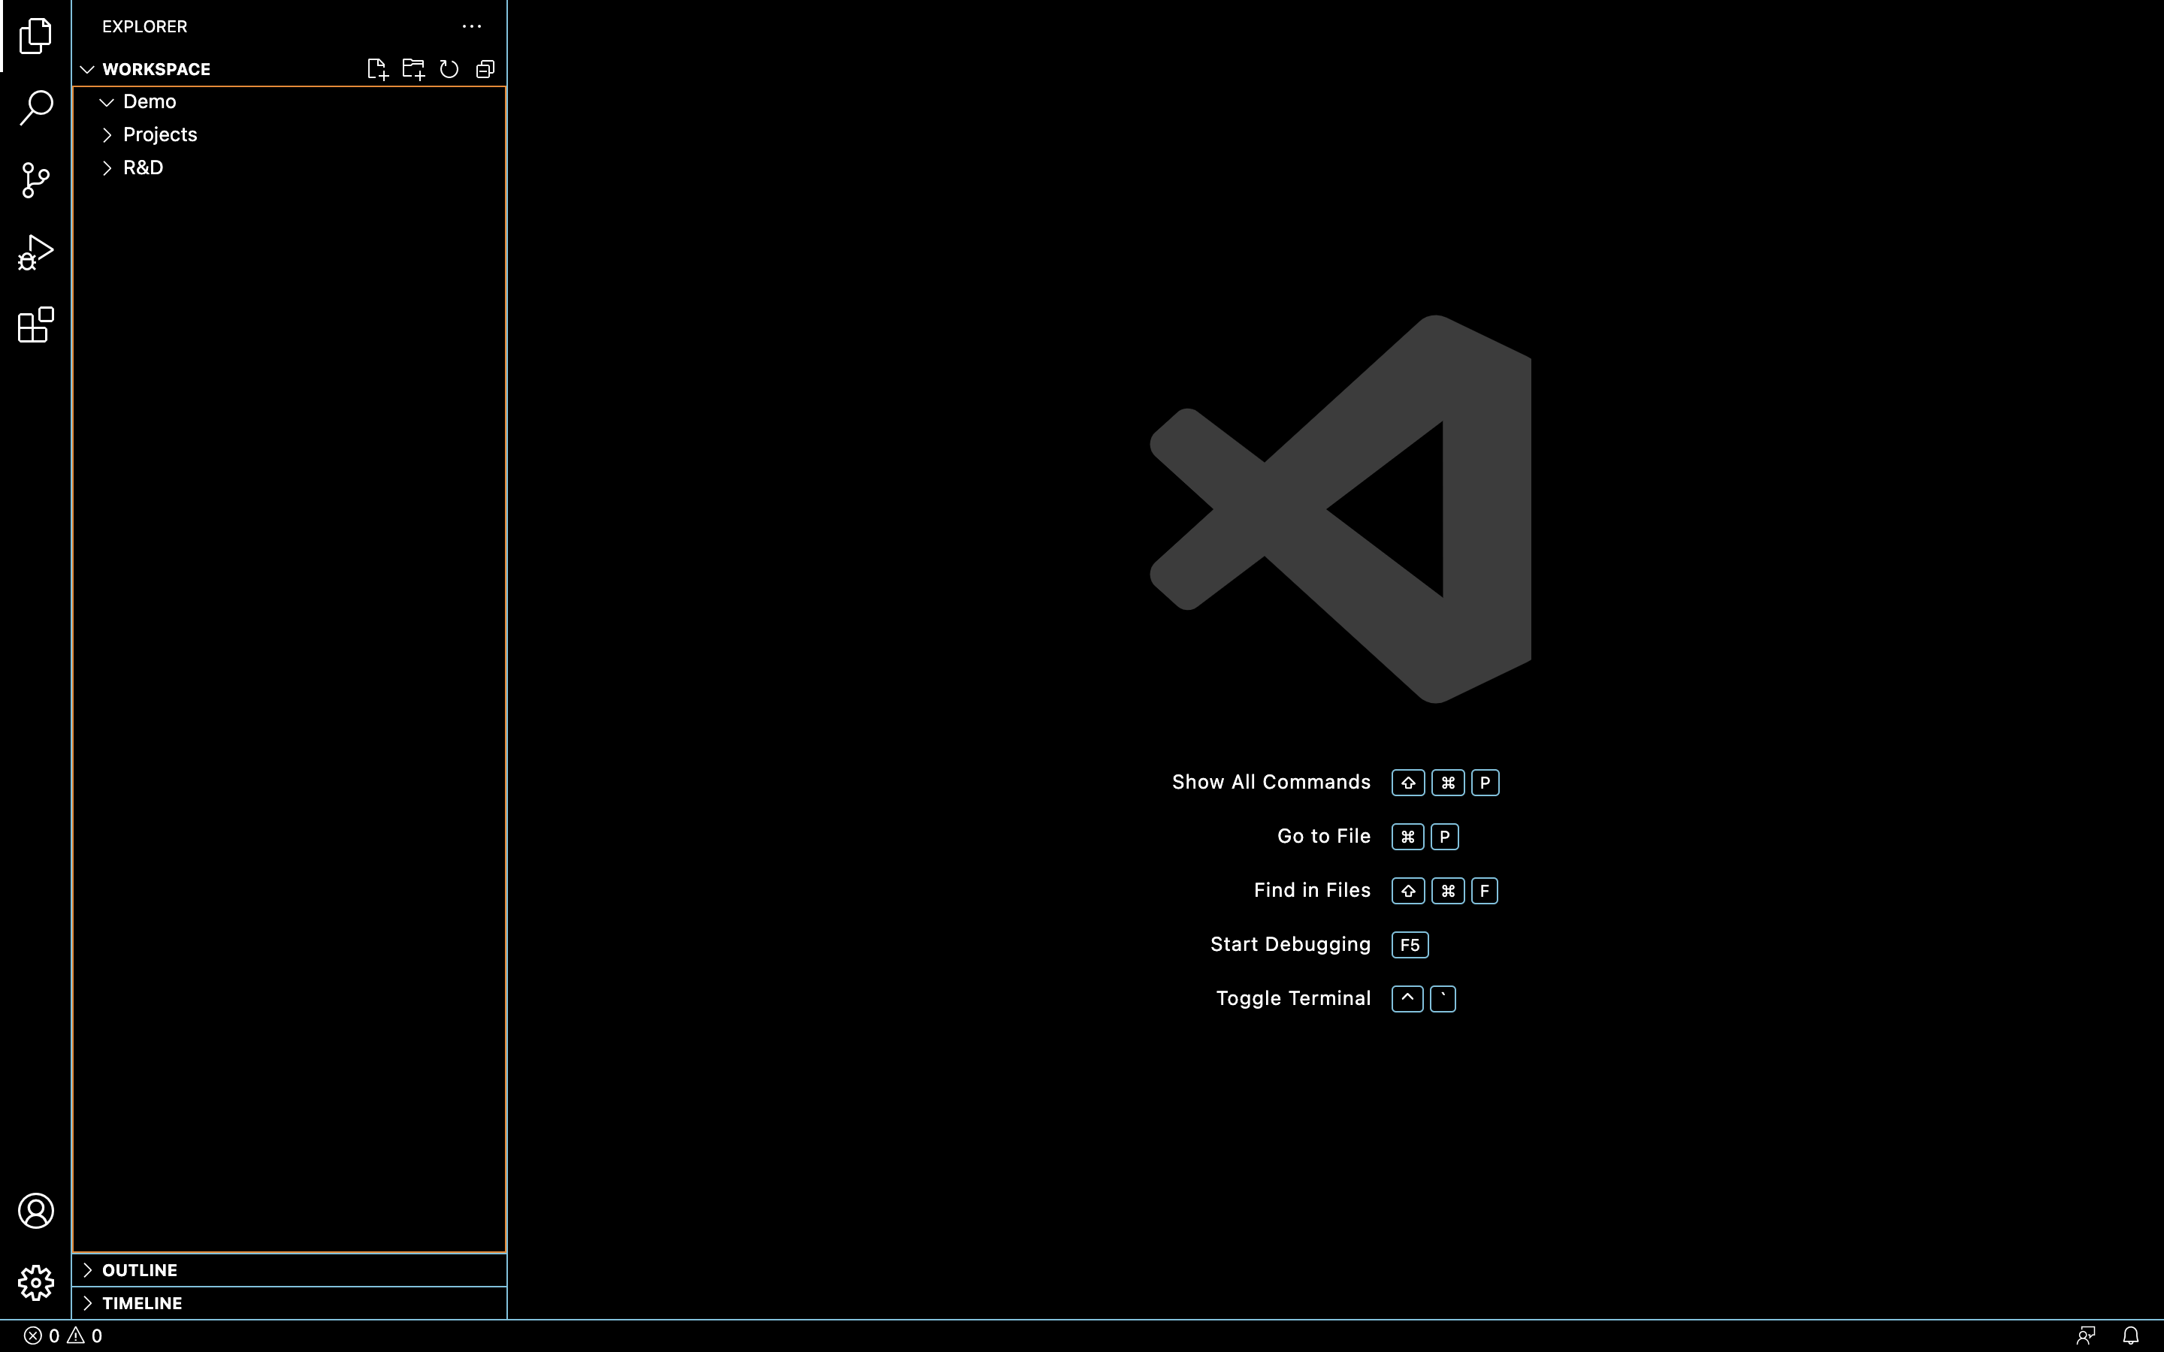Create a new folder in workspace
This screenshot has height=1352, width=2164.
pos(413,69)
